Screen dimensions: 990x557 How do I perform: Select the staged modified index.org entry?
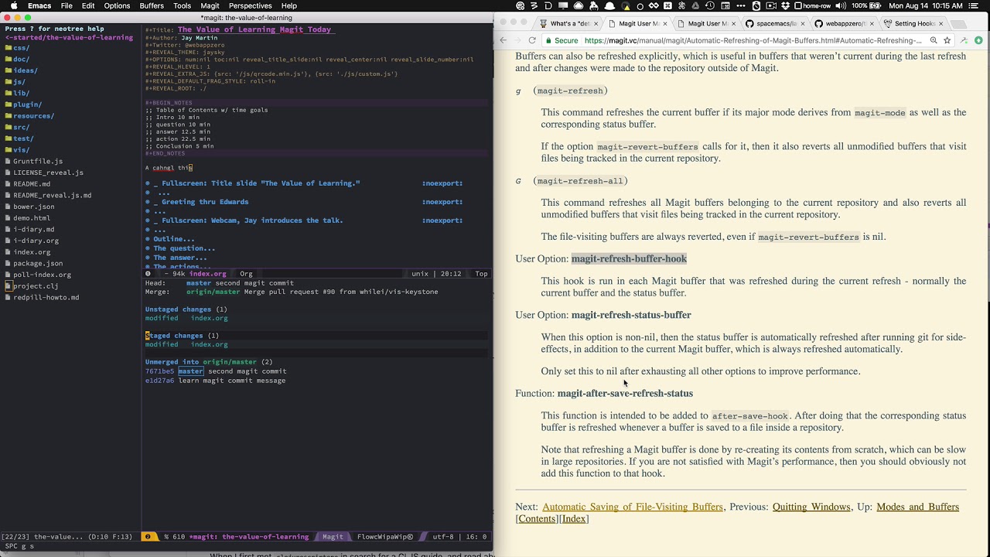click(x=186, y=344)
